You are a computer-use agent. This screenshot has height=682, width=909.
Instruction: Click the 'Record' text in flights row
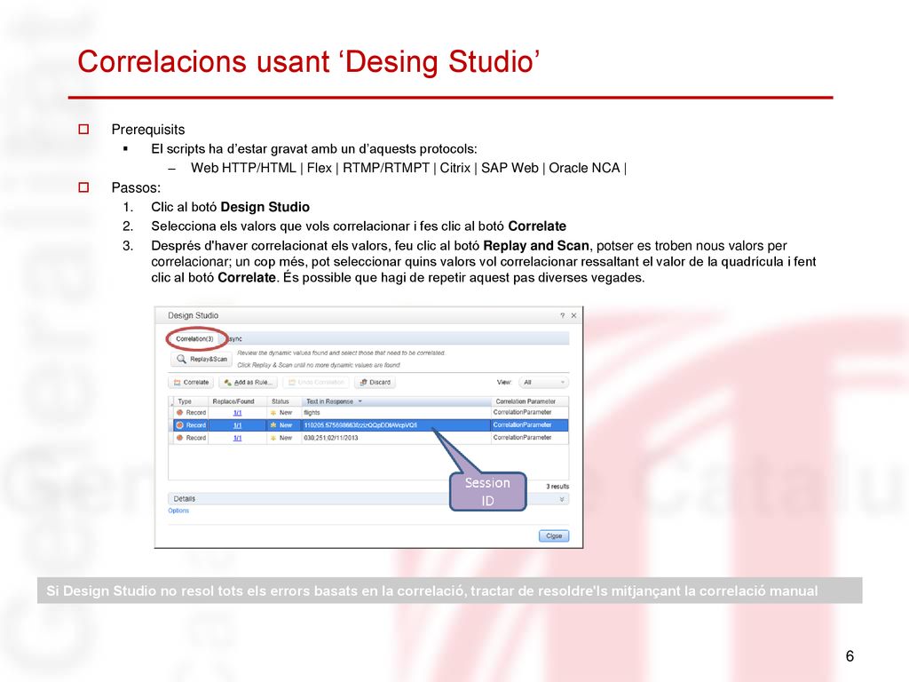pos(196,412)
